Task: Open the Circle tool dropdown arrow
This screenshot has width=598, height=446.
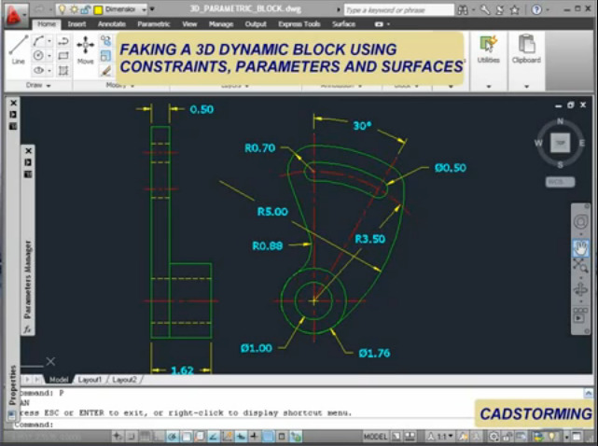Action: (x=49, y=56)
